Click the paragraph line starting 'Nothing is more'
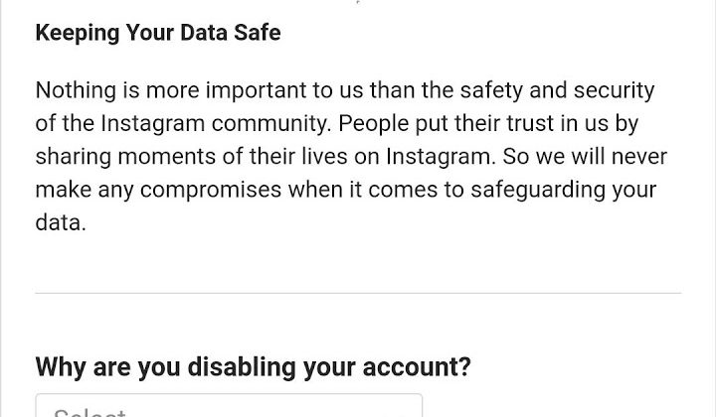The image size is (716, 417). (x=345, y=90)
